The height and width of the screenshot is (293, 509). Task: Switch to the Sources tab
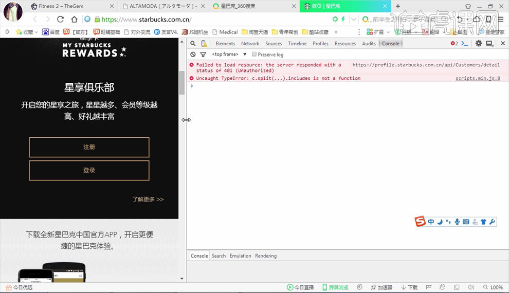pos(274,44)
